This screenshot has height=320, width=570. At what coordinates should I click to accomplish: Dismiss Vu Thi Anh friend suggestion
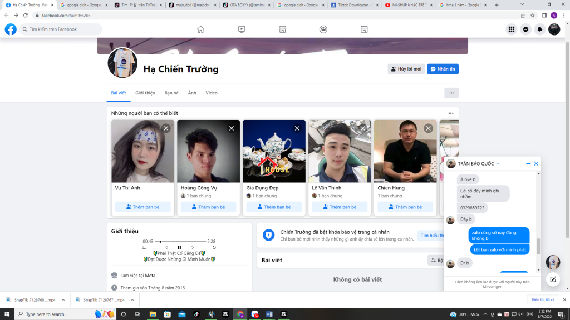pyautogui.click(x=166, y=128)
